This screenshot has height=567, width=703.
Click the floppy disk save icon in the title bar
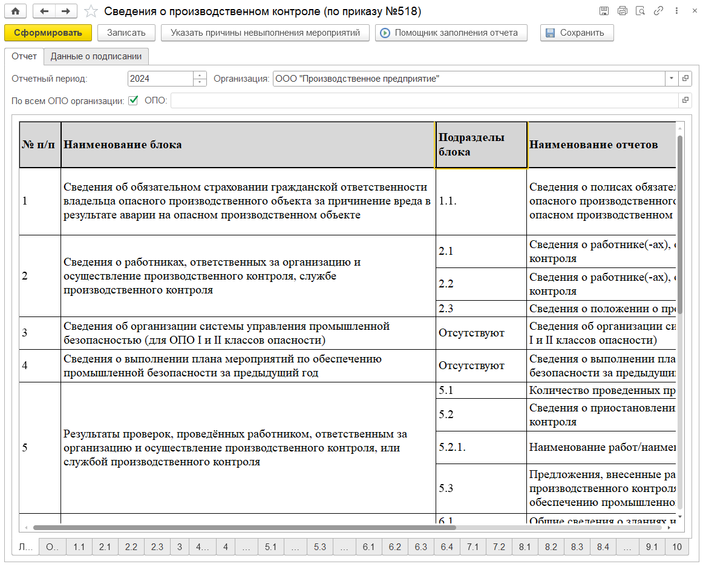coord(604,11)
